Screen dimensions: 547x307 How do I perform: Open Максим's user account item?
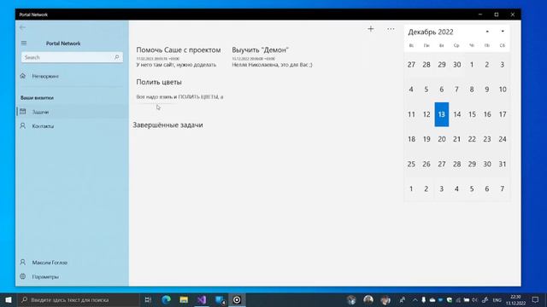[72, 263]
